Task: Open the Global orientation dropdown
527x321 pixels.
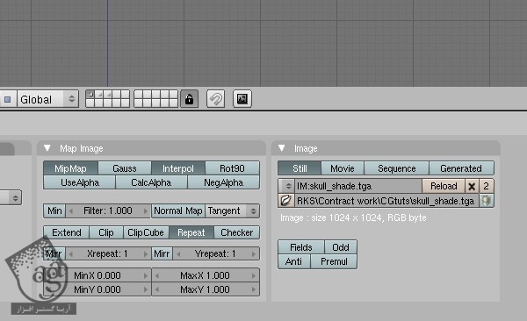Action: (47, 99)
